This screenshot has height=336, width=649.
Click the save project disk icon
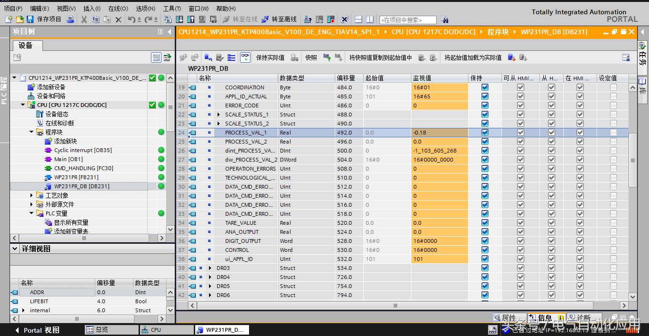point(30,19)
